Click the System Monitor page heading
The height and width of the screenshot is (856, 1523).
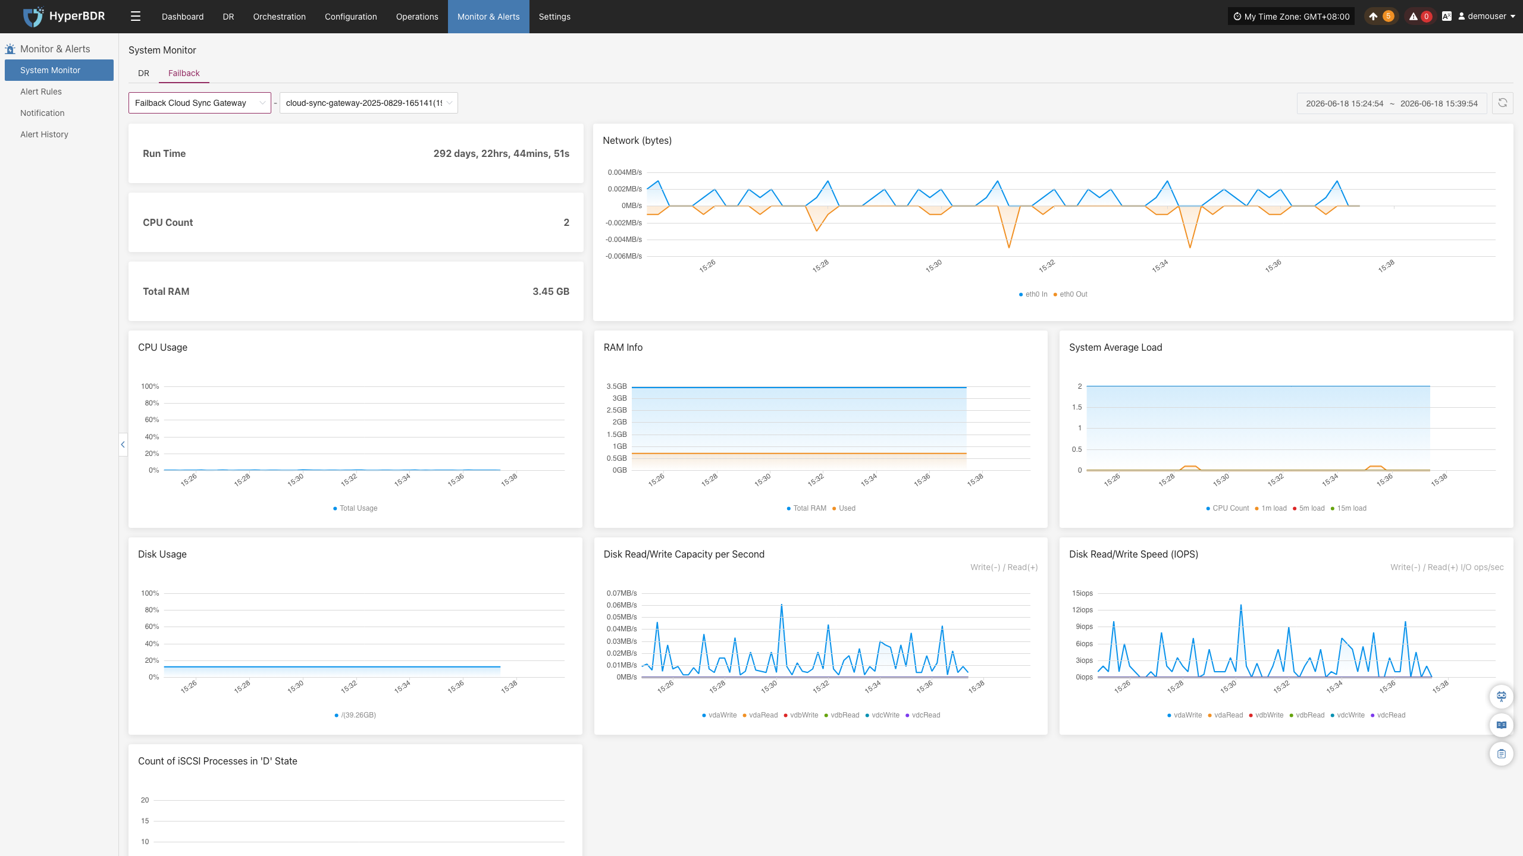pyautogui.click(x=162, y=50)
